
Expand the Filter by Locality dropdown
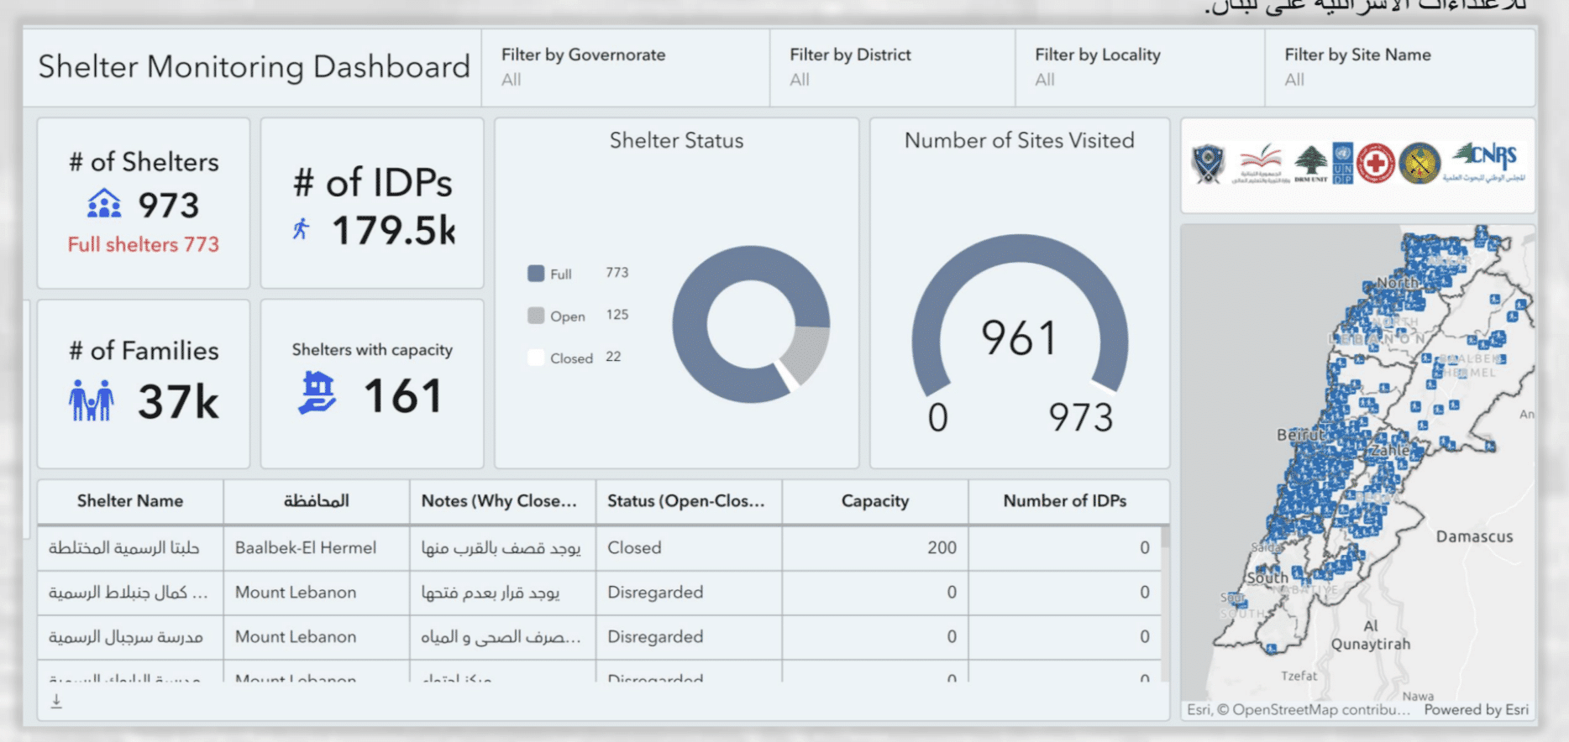coord(1139,67)
